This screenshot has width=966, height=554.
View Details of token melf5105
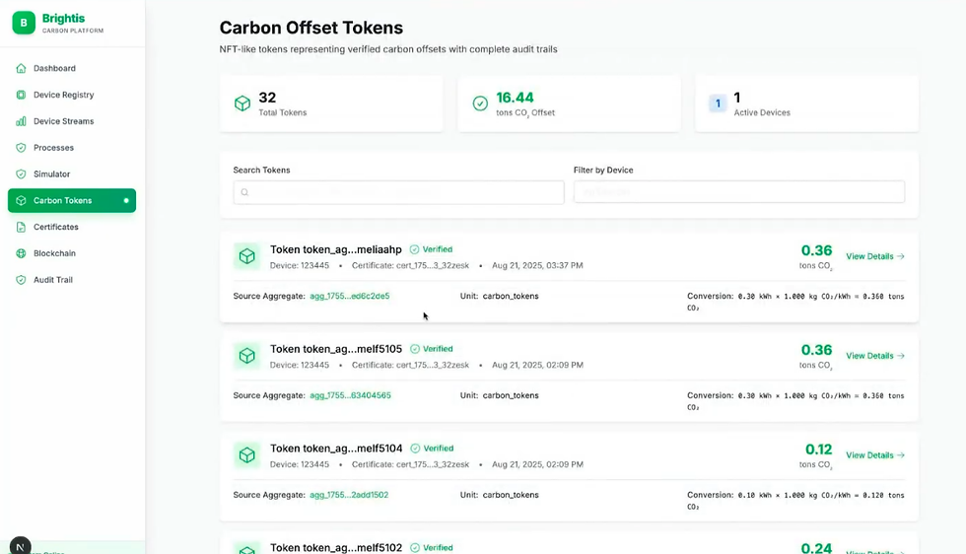pos(875,356)
